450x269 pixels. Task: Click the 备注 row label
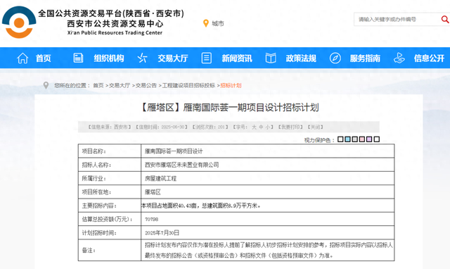tap(89, 250)
